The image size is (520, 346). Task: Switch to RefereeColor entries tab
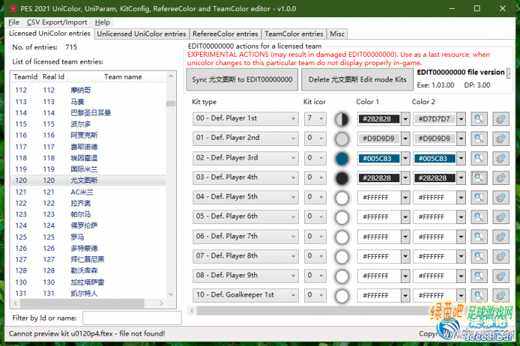225,34
